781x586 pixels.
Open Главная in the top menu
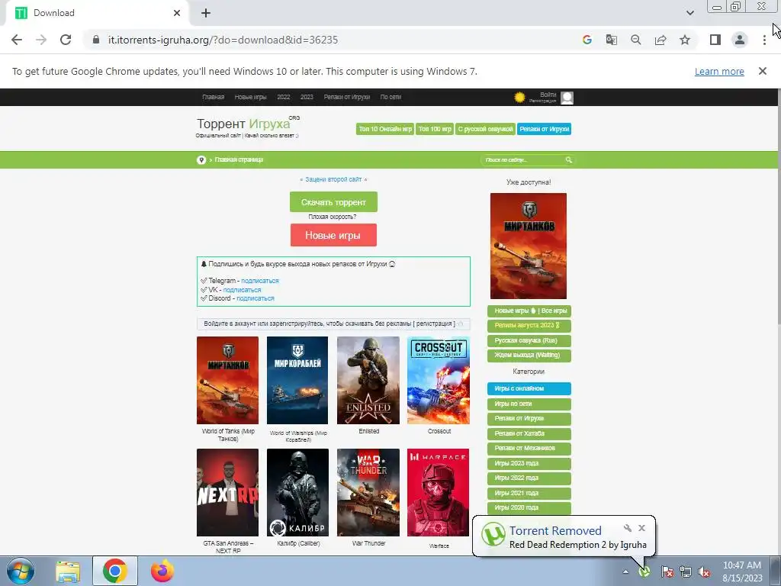coord(214,97)
